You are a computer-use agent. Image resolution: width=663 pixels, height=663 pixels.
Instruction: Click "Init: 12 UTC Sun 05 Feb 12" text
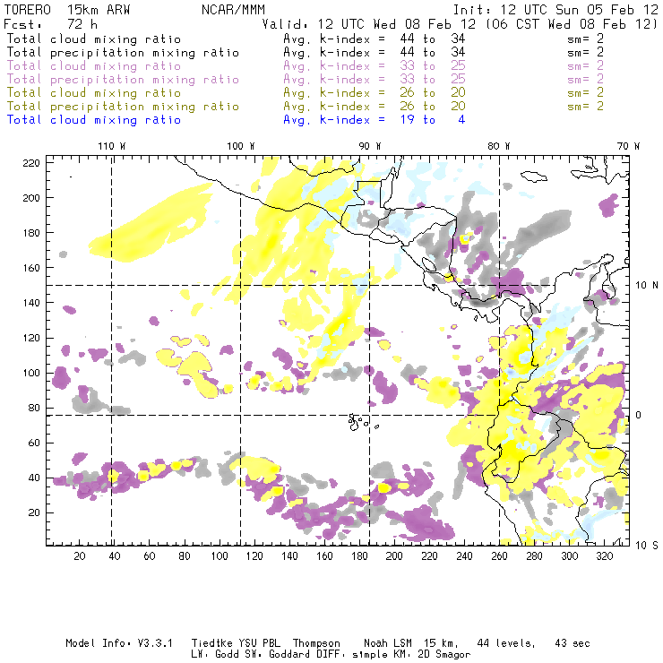pyautogui.click(x=555, y=9)
